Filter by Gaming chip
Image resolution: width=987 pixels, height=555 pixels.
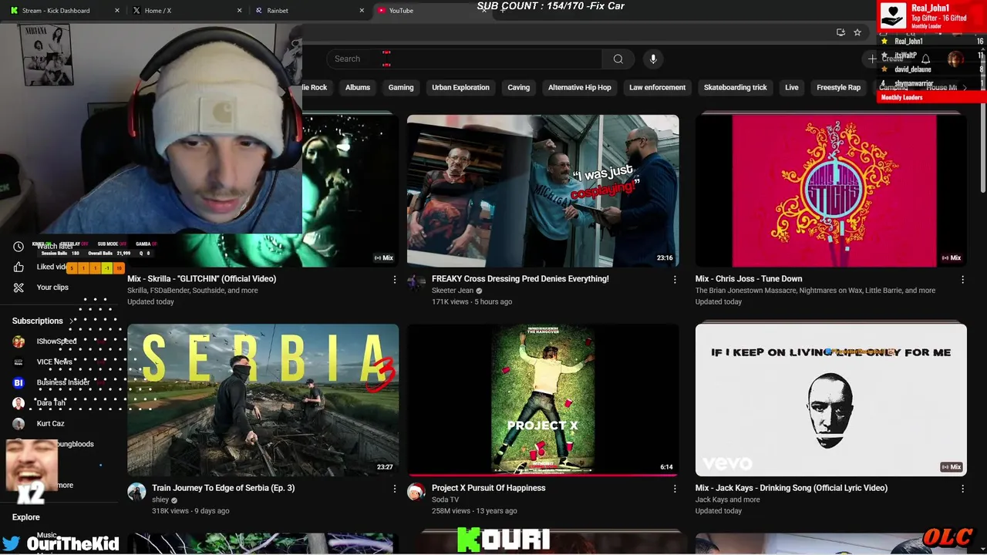click(x=401, y=88)
